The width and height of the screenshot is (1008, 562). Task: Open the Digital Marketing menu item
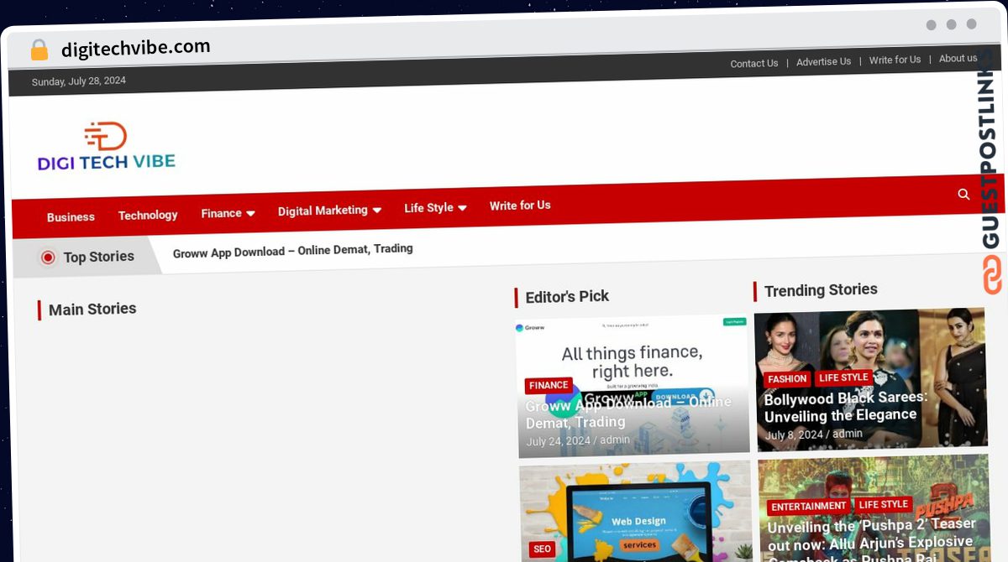point(323,211)
